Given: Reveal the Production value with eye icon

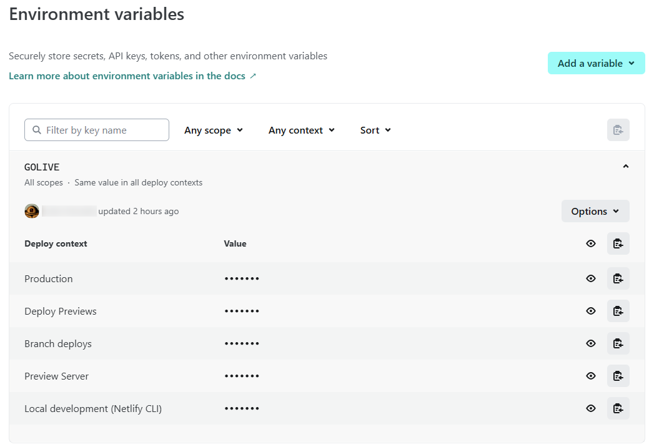Looking at the screenshot, I should [591, 278].
